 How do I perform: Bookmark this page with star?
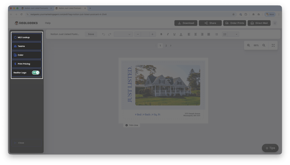click(x=233, y=14)
